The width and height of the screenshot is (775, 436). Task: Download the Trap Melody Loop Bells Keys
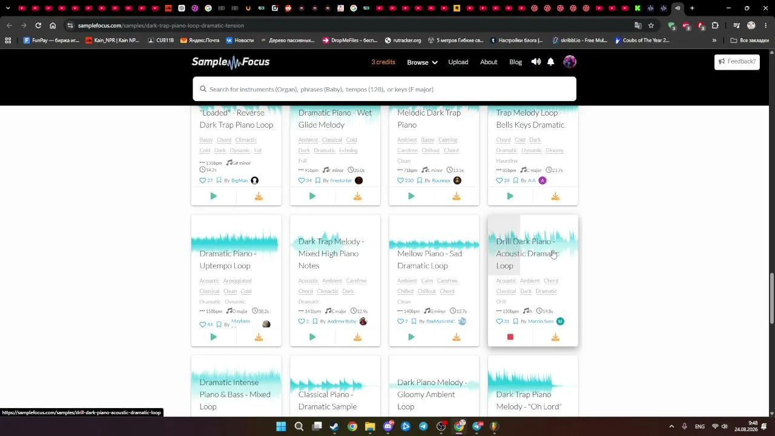click(x=555, y=196)
